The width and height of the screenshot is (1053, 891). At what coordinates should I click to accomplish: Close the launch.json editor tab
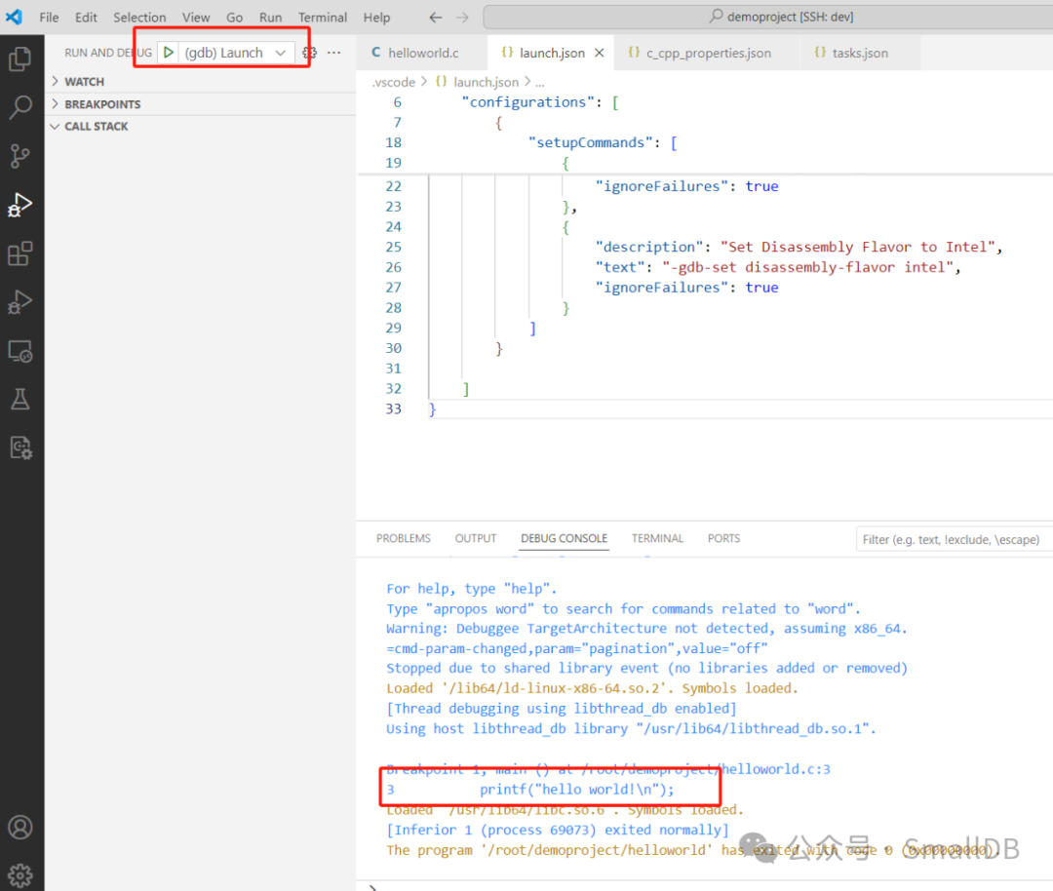pos(600,53)
